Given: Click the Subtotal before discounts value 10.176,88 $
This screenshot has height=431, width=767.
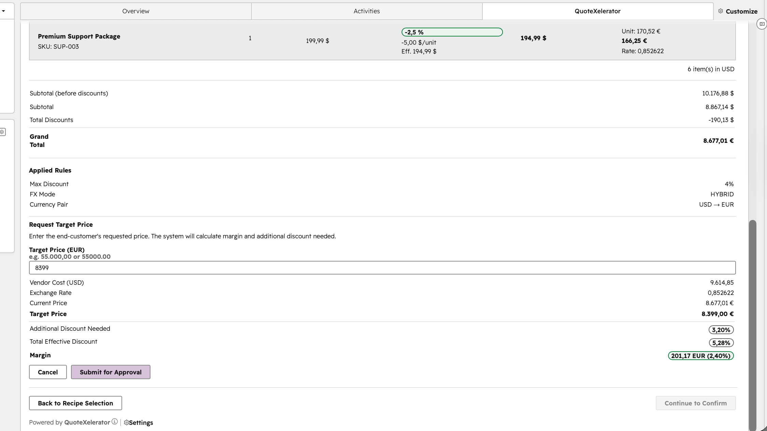Looking at the screenshot, I should 718,93.
